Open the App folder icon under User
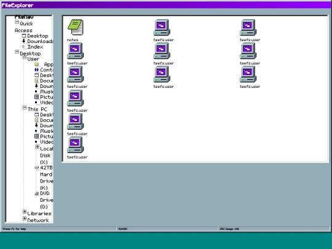 tap(37, 64)
